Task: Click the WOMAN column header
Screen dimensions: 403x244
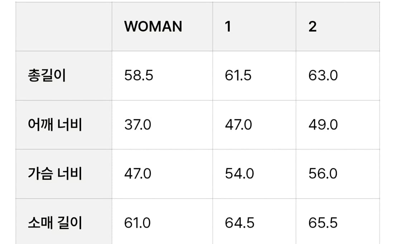Action: coord(153,27)
